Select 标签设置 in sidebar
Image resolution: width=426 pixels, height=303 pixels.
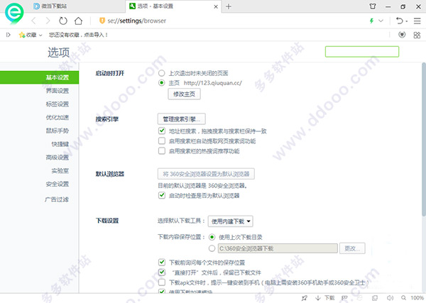[x=58, y=104]
